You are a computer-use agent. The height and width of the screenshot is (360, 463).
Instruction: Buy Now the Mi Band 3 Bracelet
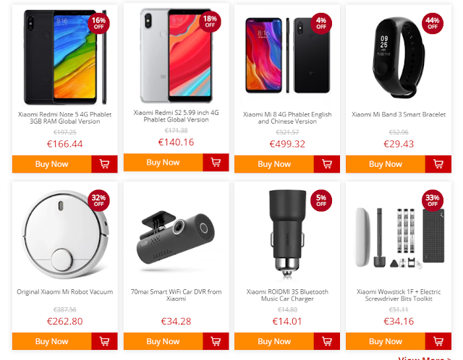(x=386, y=164)
